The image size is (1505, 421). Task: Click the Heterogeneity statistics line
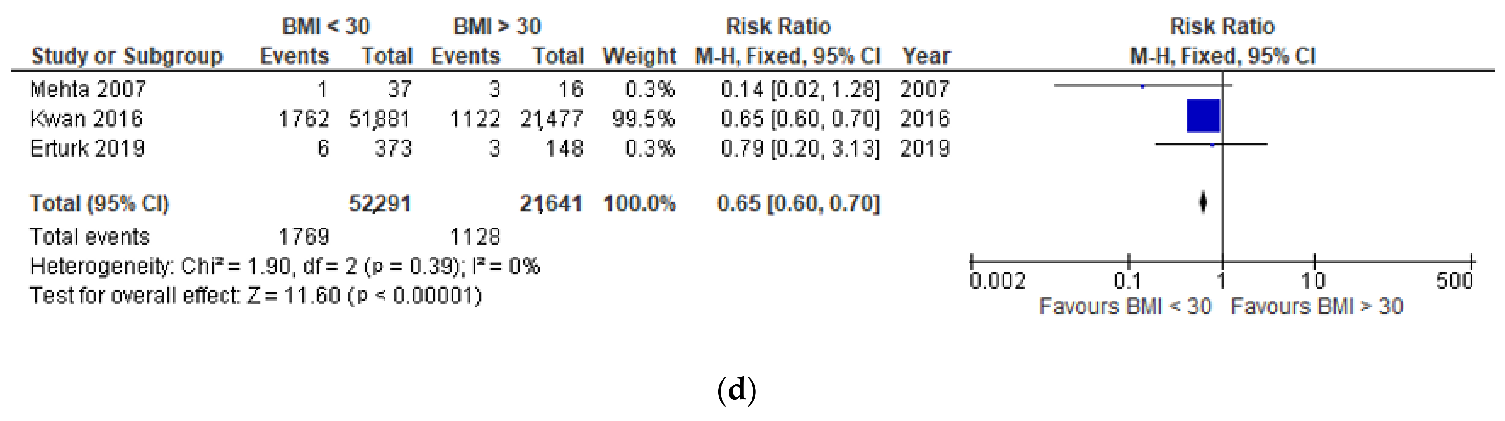pos(285,266)
